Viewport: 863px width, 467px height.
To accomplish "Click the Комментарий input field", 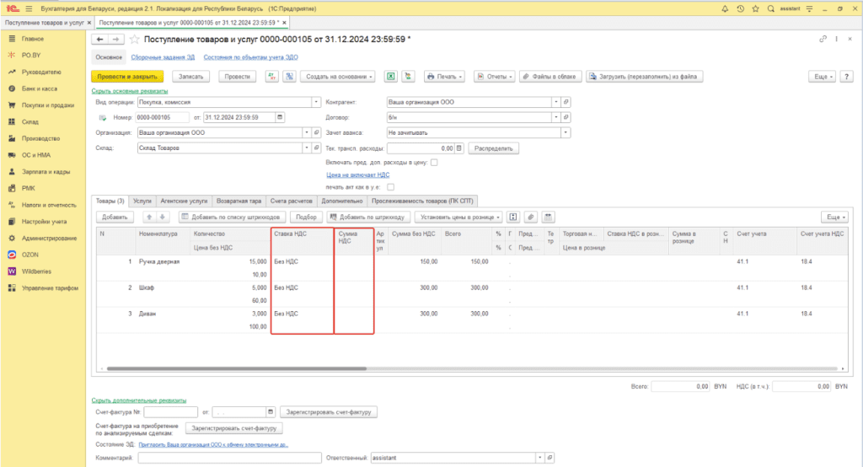I will (228, 458).
